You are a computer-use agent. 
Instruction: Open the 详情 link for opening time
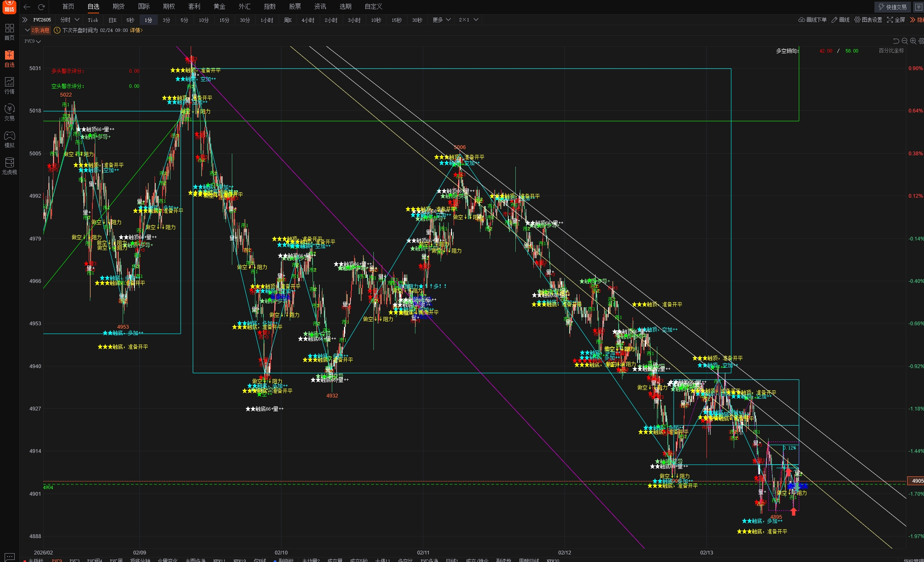(136, 30)
